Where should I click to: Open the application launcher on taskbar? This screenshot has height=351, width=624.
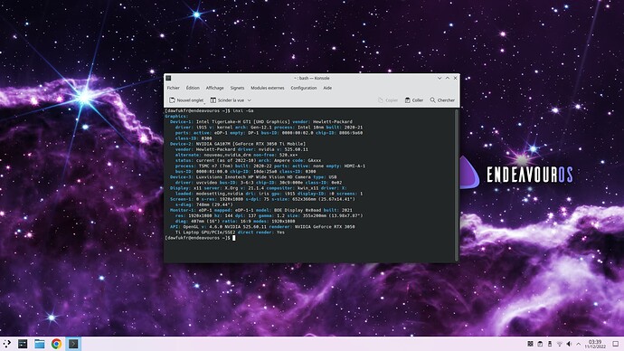[x=6, y=344]
